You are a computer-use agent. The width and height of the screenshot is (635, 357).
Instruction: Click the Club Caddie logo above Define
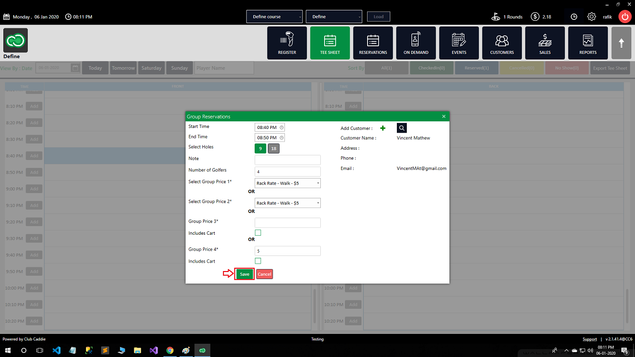pyautogui.click(x=16, y=40)
